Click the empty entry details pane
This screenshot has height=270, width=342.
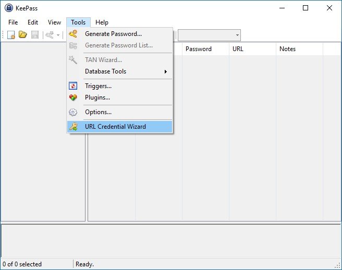[171, 241]
